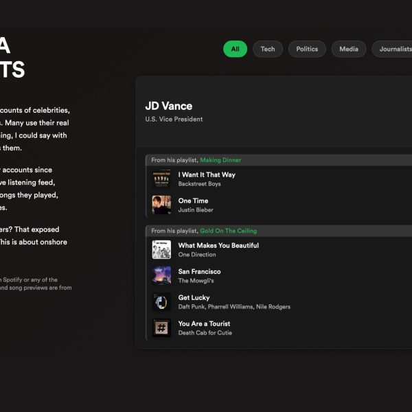Select song title What Makes You Beautiful
412x412 pixels.
218,245
